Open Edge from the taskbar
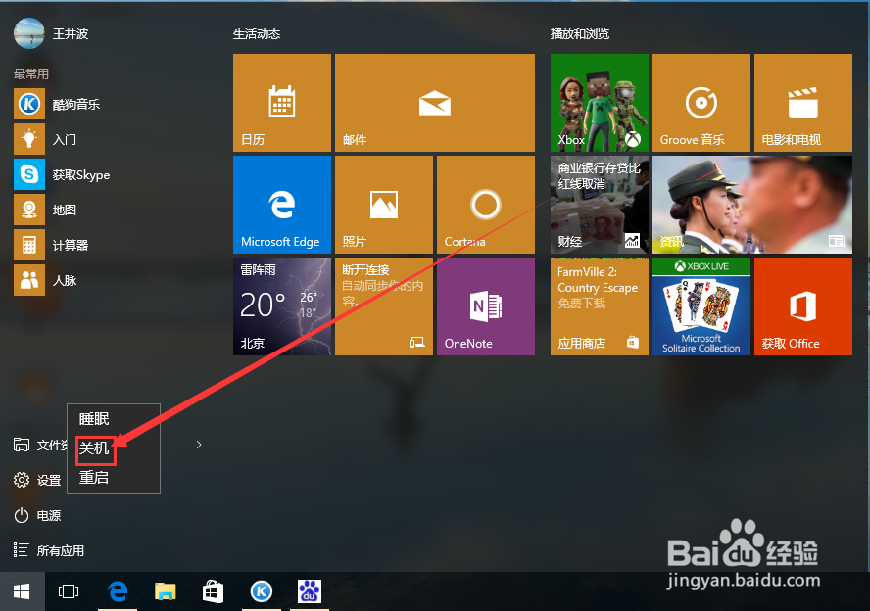The width and height of the screenshot is (870, 611). 118,591
